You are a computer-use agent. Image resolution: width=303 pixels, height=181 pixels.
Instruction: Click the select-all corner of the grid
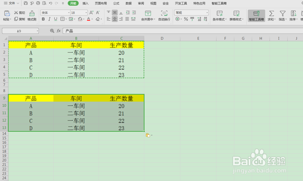point(4,38)
